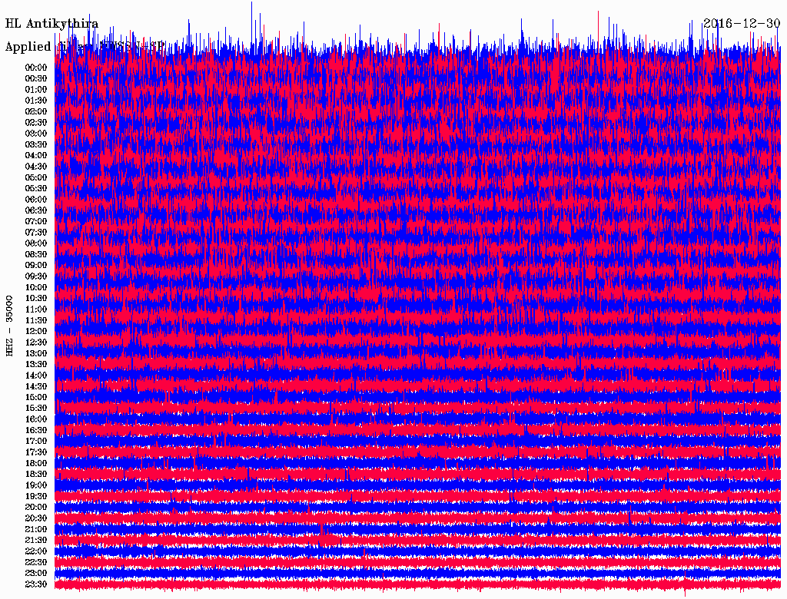Select the 00:30 time label
Image resolution: width=787 pixels, height=599 pixels.
click(35, 79)
